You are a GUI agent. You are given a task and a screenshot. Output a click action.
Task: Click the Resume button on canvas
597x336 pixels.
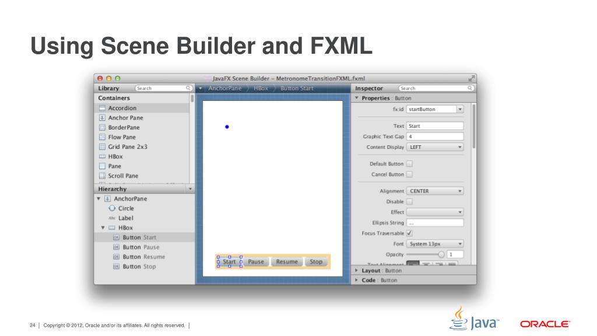pos(287,262)
